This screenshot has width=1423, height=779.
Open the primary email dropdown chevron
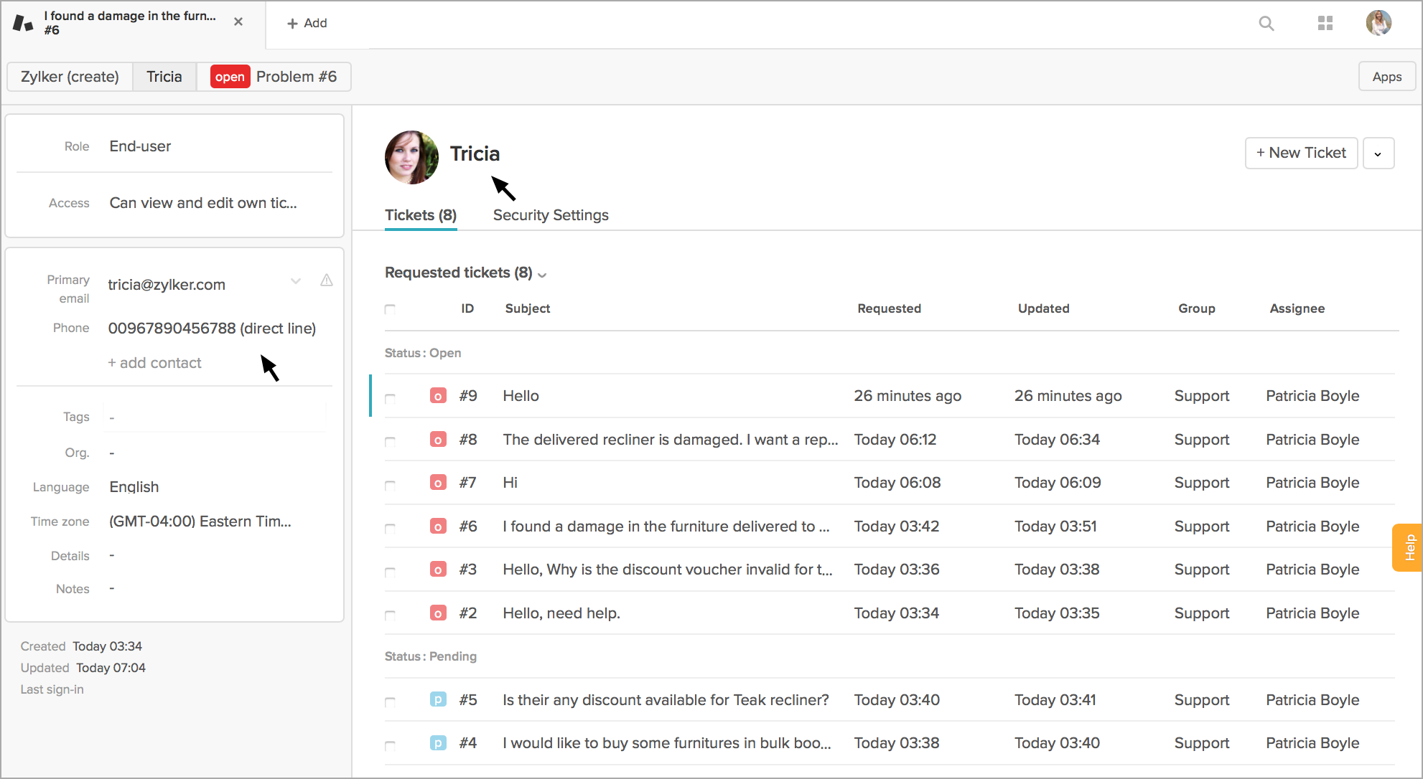click(x=296, y=280)
